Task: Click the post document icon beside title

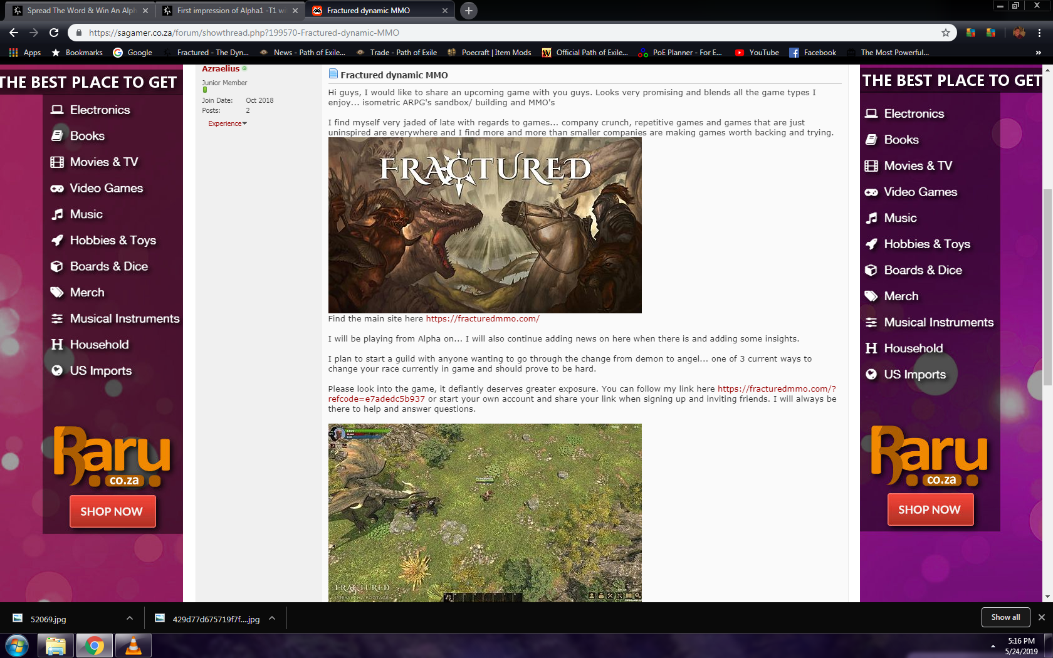Action: coord(333,74)
